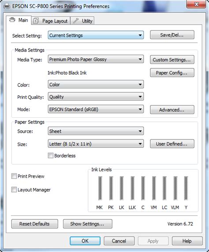Open the Mode dropdown showing EPSON Standard
Image resolution: width=209 pixels, height=252 pixels.
pyautogui.click(x=96, y=109)
